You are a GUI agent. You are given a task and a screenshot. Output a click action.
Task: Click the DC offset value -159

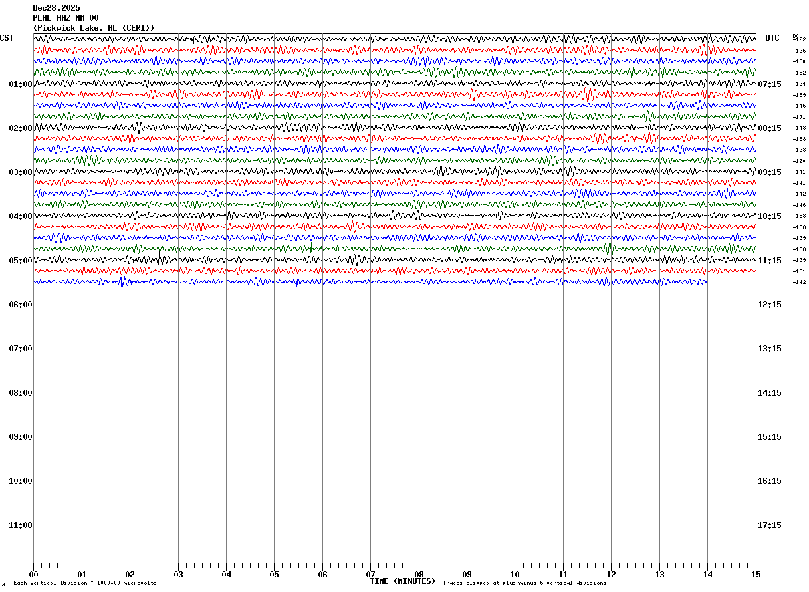(799, 95)
